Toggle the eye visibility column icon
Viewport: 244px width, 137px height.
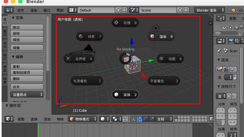224,28
